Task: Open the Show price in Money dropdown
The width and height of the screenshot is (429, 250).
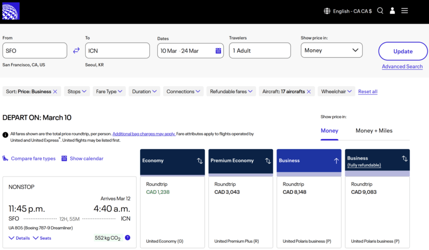Action: [332, 50]
